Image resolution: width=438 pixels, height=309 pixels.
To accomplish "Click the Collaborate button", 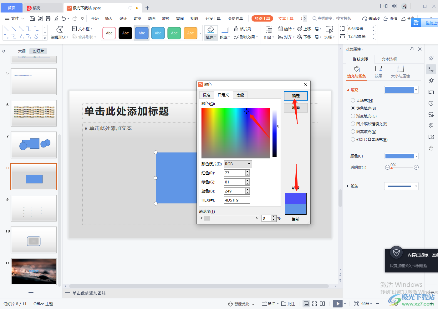I will [x=390, y=18].
